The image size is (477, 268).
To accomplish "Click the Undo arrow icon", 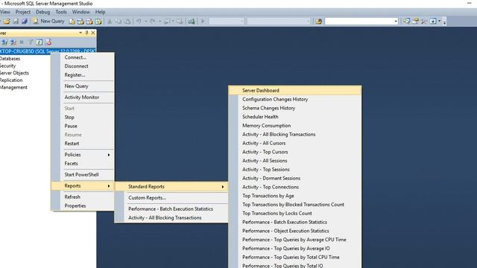I will coord(139,22).
